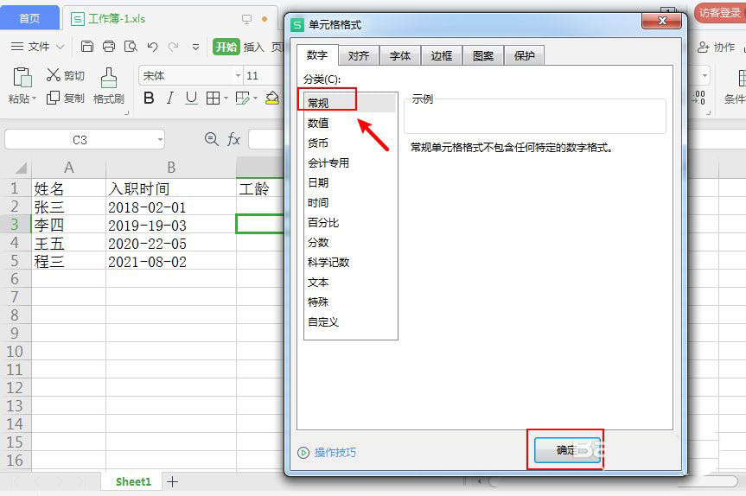
Task: Toggle Bold formatting
Action: [x=149, y=98]
